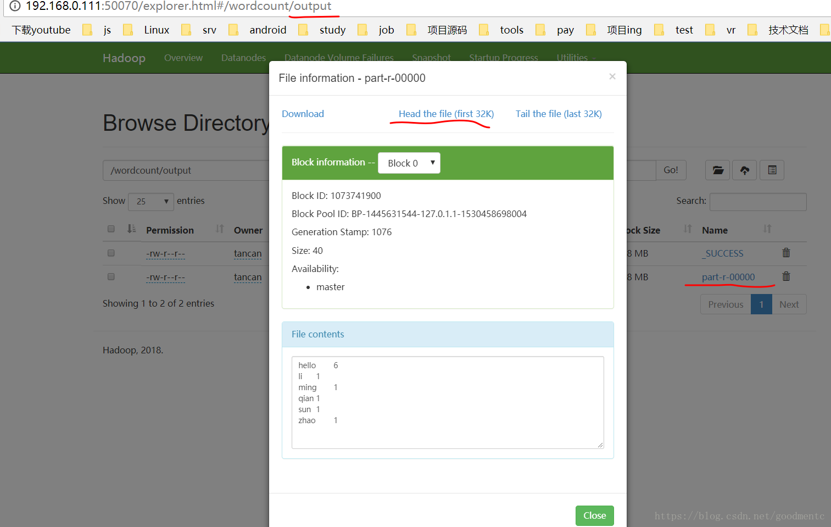
Task: Click the Next pagination button
Action: (789, 304)
